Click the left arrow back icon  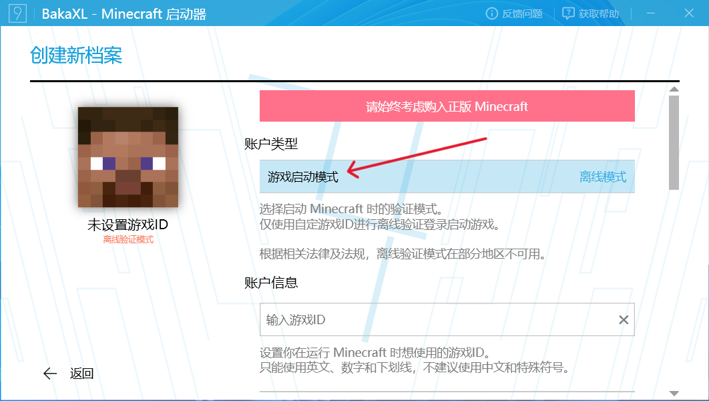[x=50, y=374]
